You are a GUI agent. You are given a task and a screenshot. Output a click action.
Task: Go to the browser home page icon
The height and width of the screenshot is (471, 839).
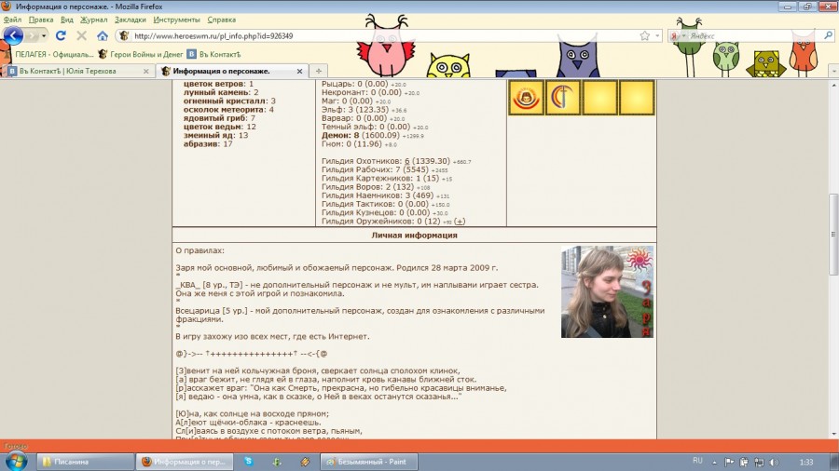pyautogui.click(x=103, y=35)
